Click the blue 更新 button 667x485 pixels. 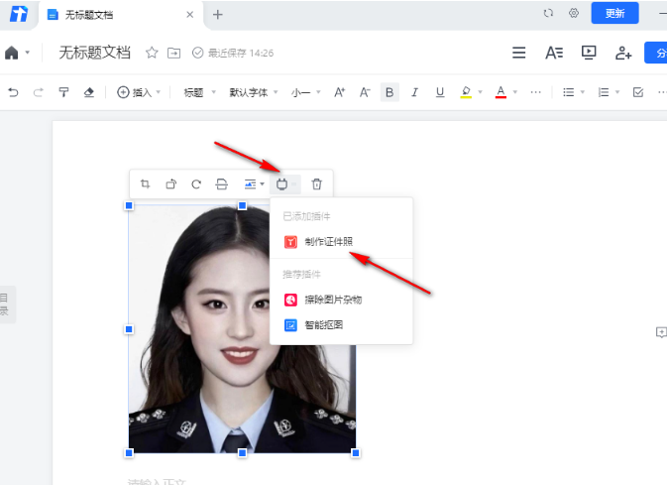coord(614,13)
